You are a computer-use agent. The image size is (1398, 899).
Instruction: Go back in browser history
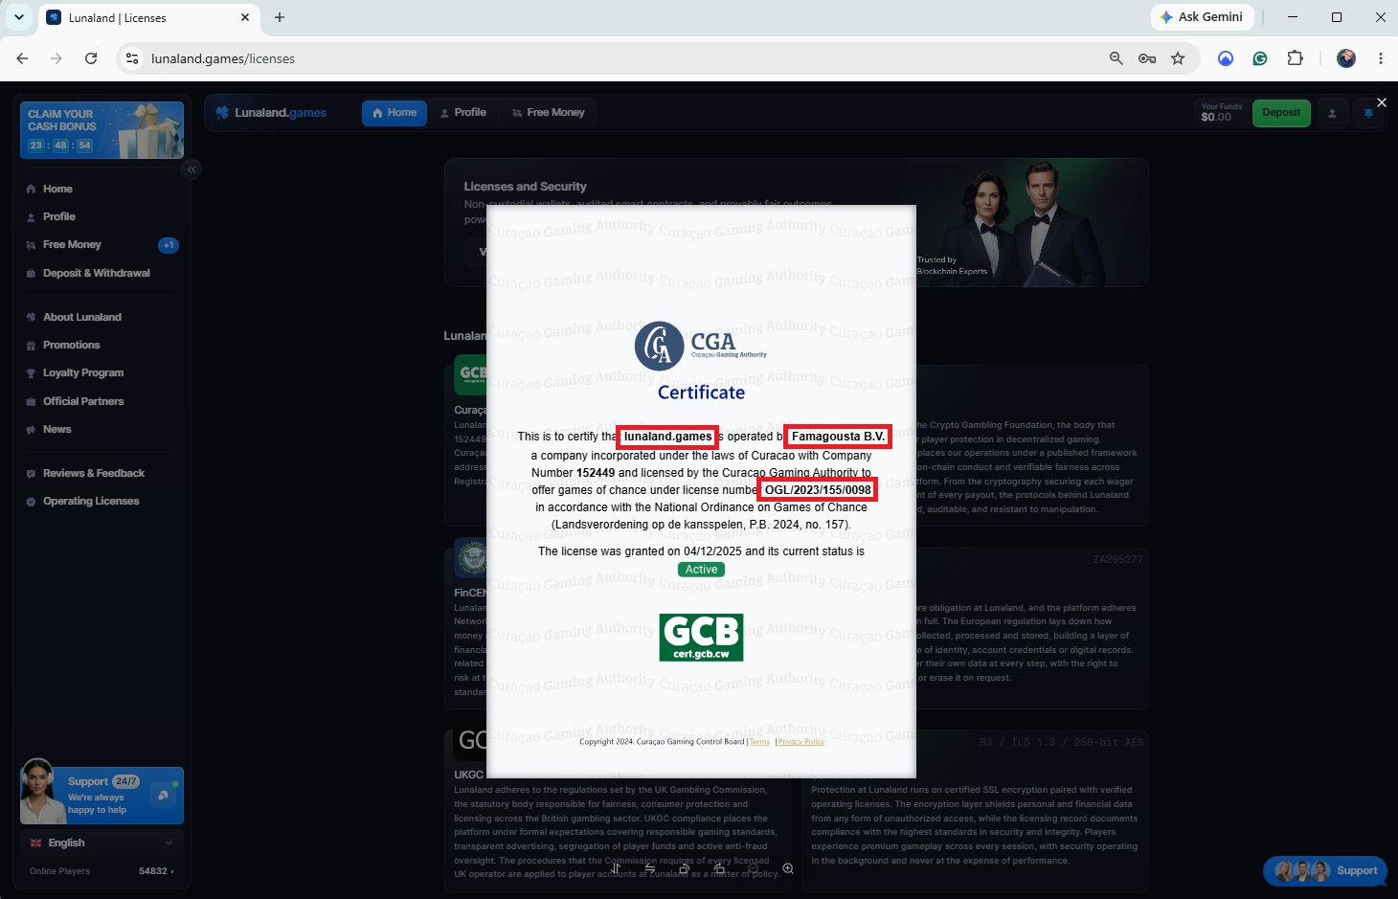pyautogui.click(x=22, y=58)
